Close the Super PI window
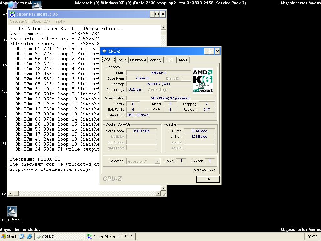The width and height of the screenshot is (321, 241). pyautogui.click(x=163, y=14)
